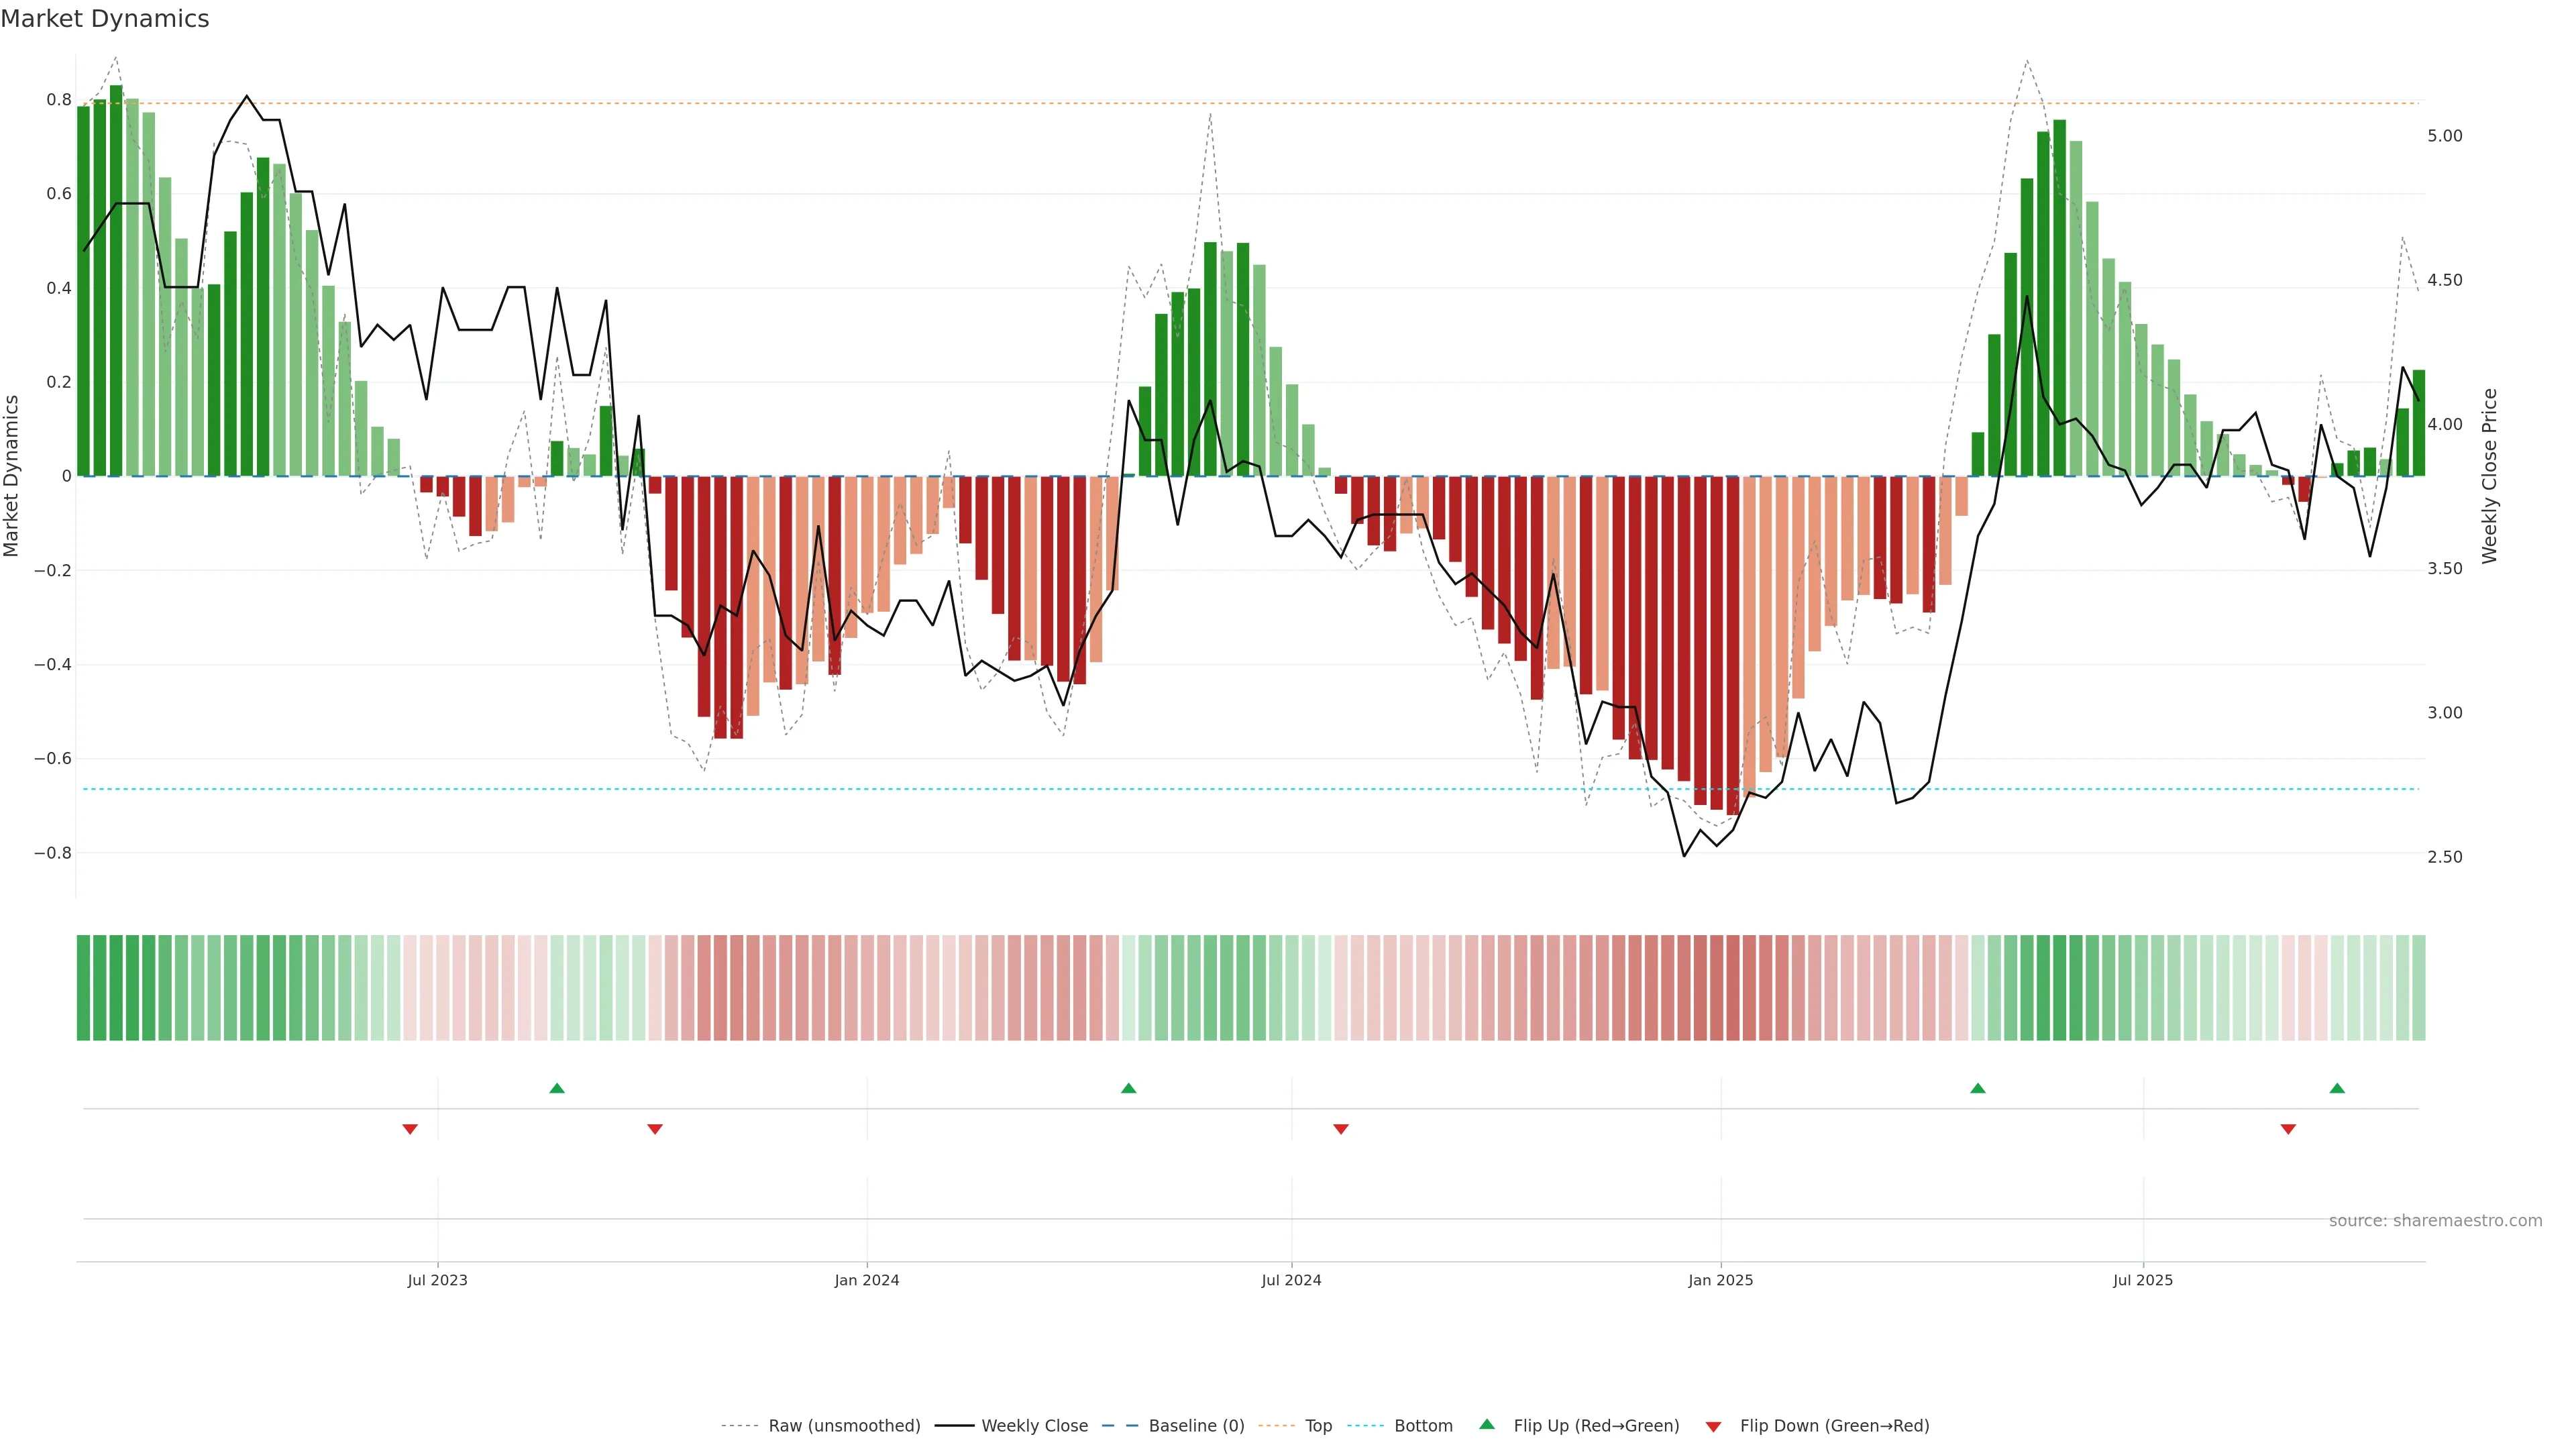Click the red Flip Down triangle in legend
Image resolution: width=2576 pixels, height=1449 pixels.
click(x=1713, y=1426)
